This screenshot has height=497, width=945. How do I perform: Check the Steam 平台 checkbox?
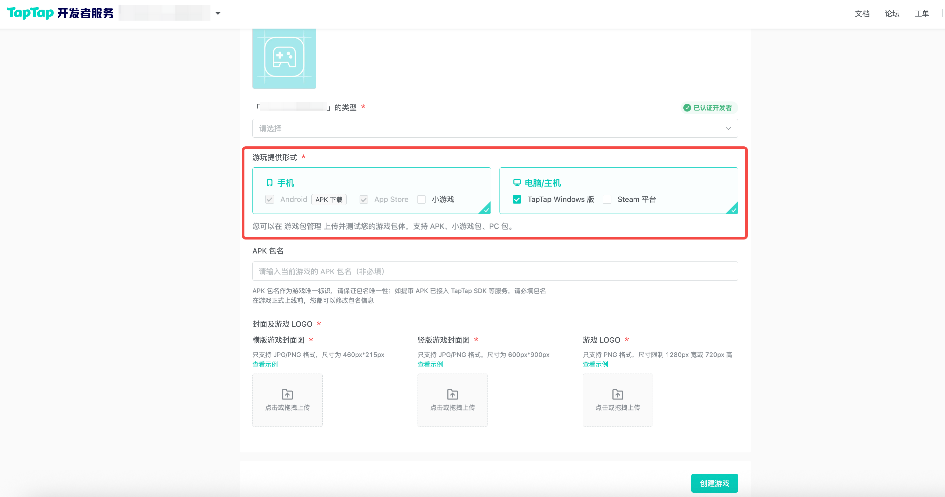pyautogui.click(x=607, y=199)
